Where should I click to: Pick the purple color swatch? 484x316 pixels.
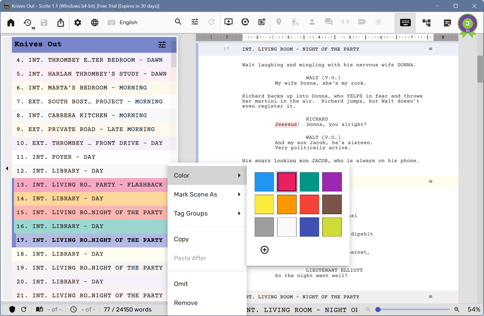(x=332, y=182)
